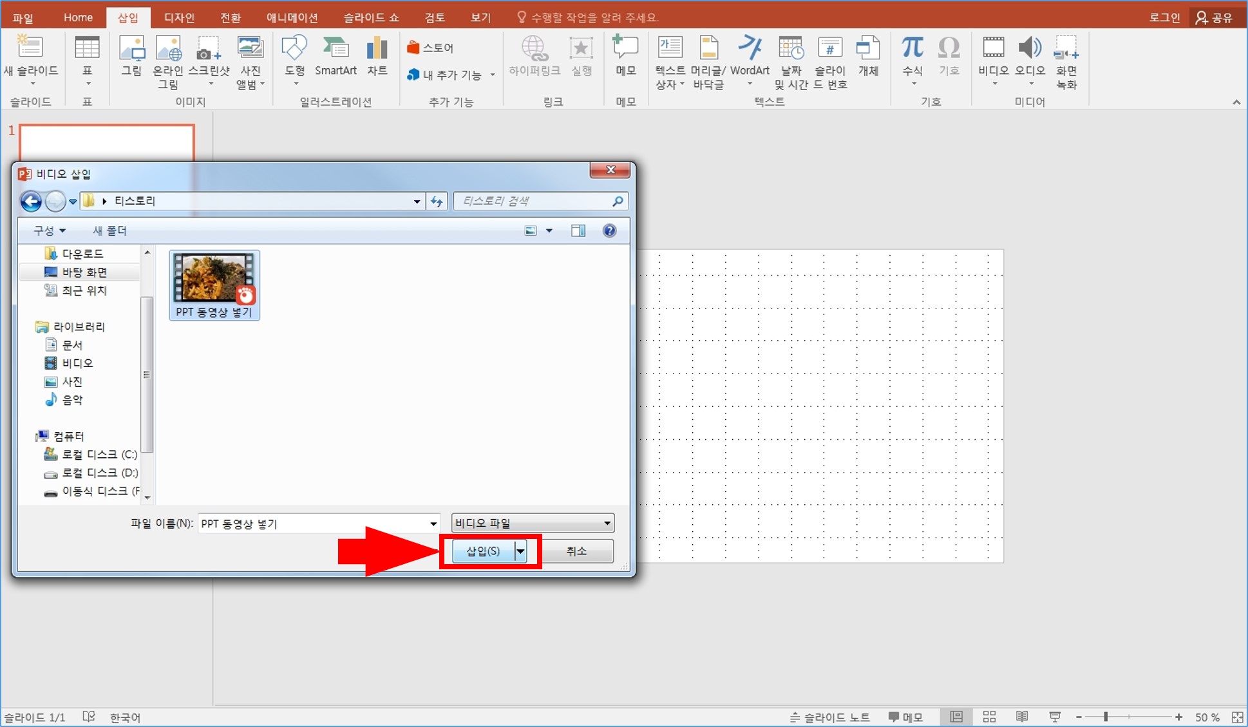
Task: Toggle slide notes (슬라이드 노트) in status bar
Action: click(830, 717)
